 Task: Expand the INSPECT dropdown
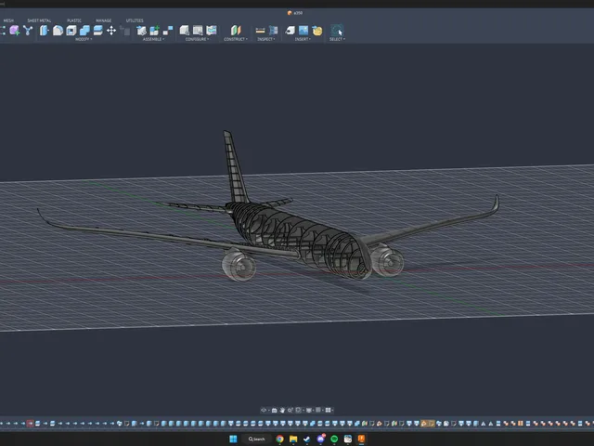(266, 39)
